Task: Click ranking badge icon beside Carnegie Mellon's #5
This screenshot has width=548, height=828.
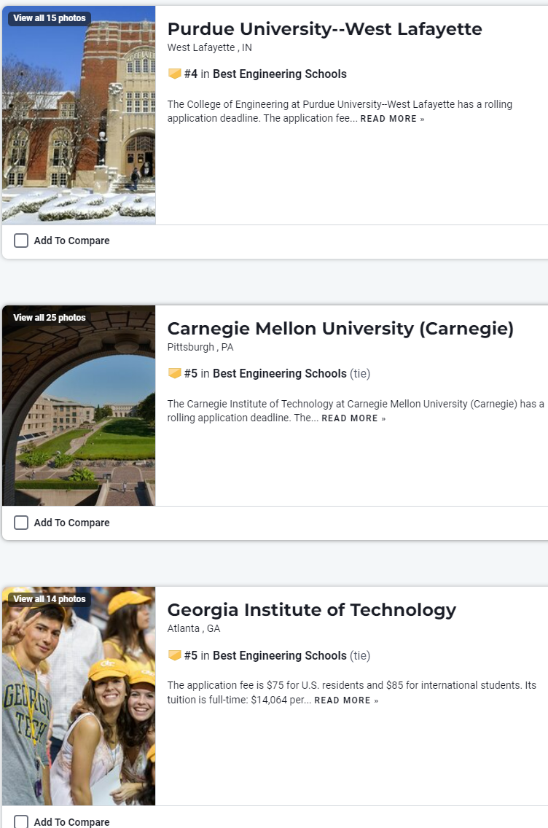Action: (x=174, y=372)
